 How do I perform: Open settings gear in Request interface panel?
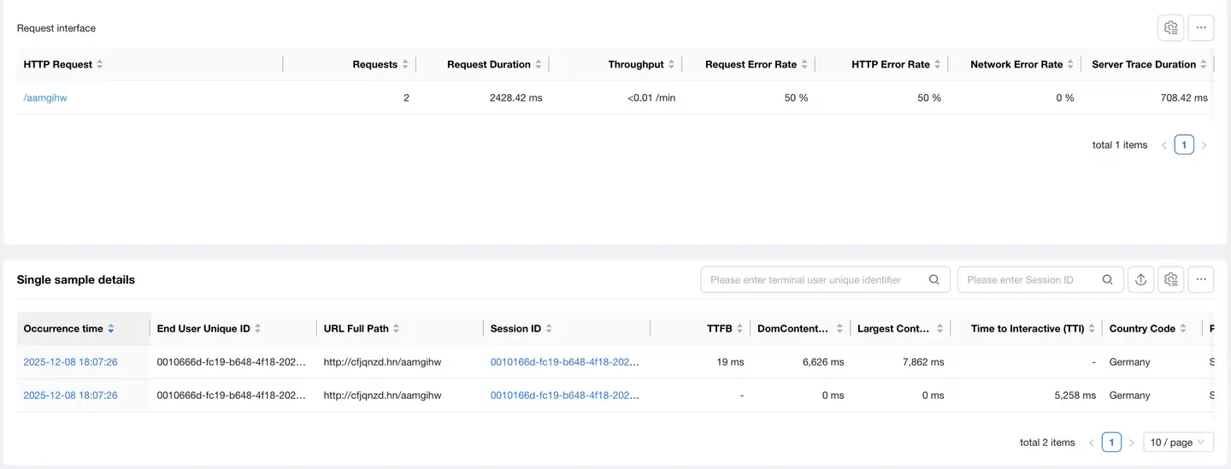tap(1171, 28)
